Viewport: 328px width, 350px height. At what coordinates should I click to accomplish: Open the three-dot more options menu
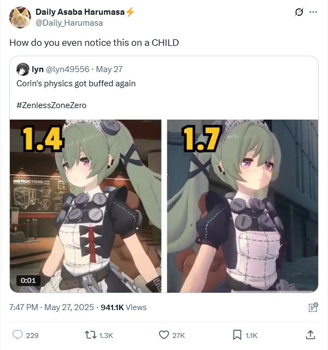313,12
